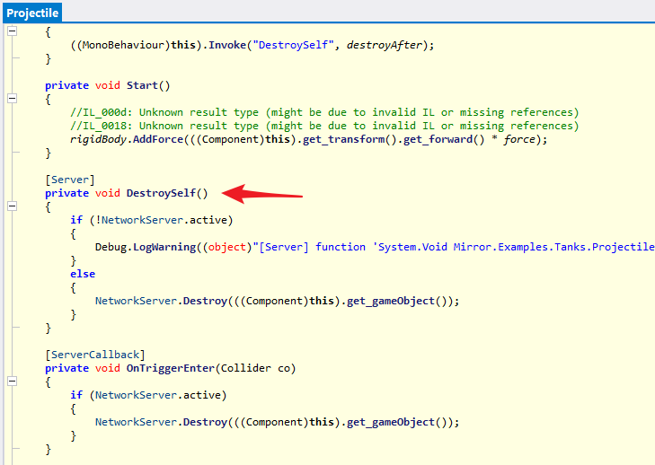The image size is (655, 465).
Task: Open the Collider parameter type
Action: pos(245,368)
